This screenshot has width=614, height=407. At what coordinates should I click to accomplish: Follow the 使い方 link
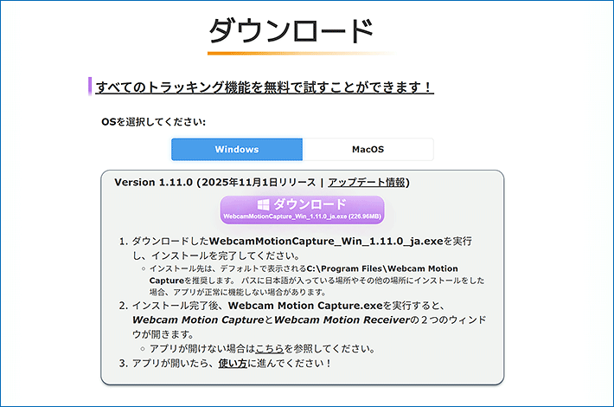pos(233,364)
